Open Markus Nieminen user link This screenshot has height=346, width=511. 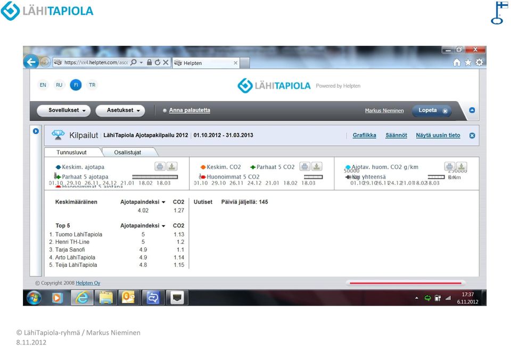pyautogui.click(x=384, y=111)
